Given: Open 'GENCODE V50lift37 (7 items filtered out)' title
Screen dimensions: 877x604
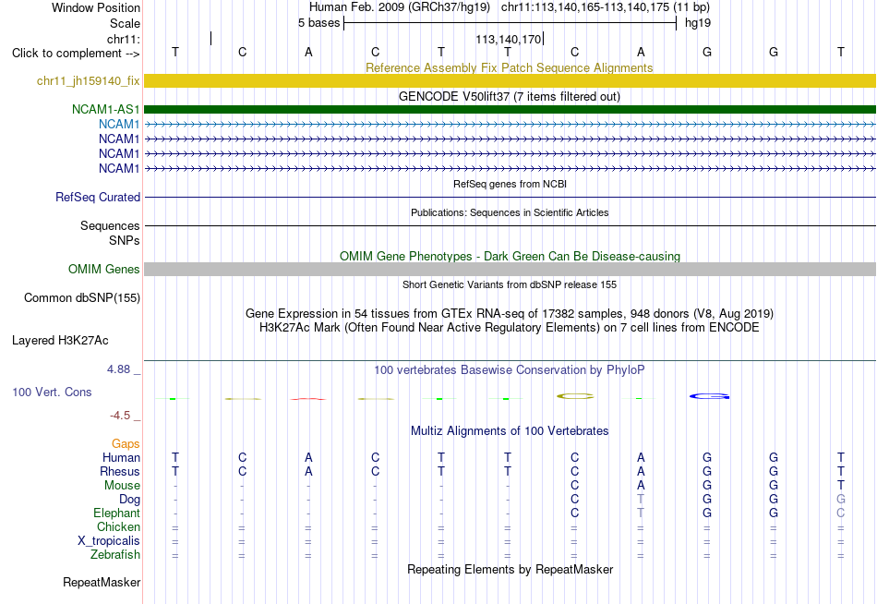Looking at the screenshot, I should click(x=509, y=96).
